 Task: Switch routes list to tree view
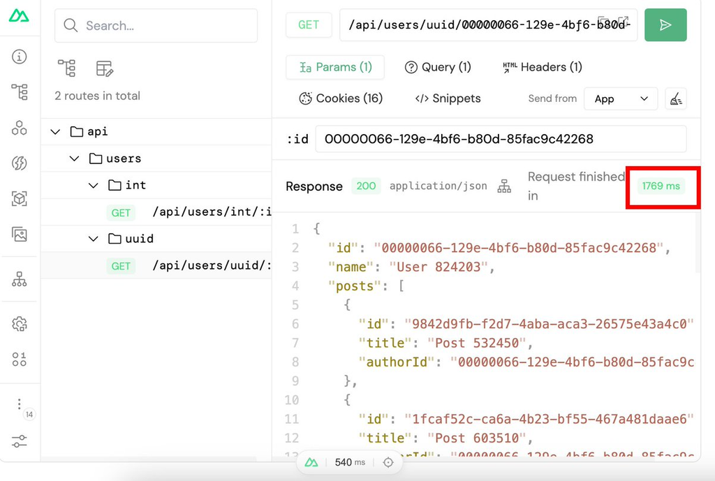[67, 68]
